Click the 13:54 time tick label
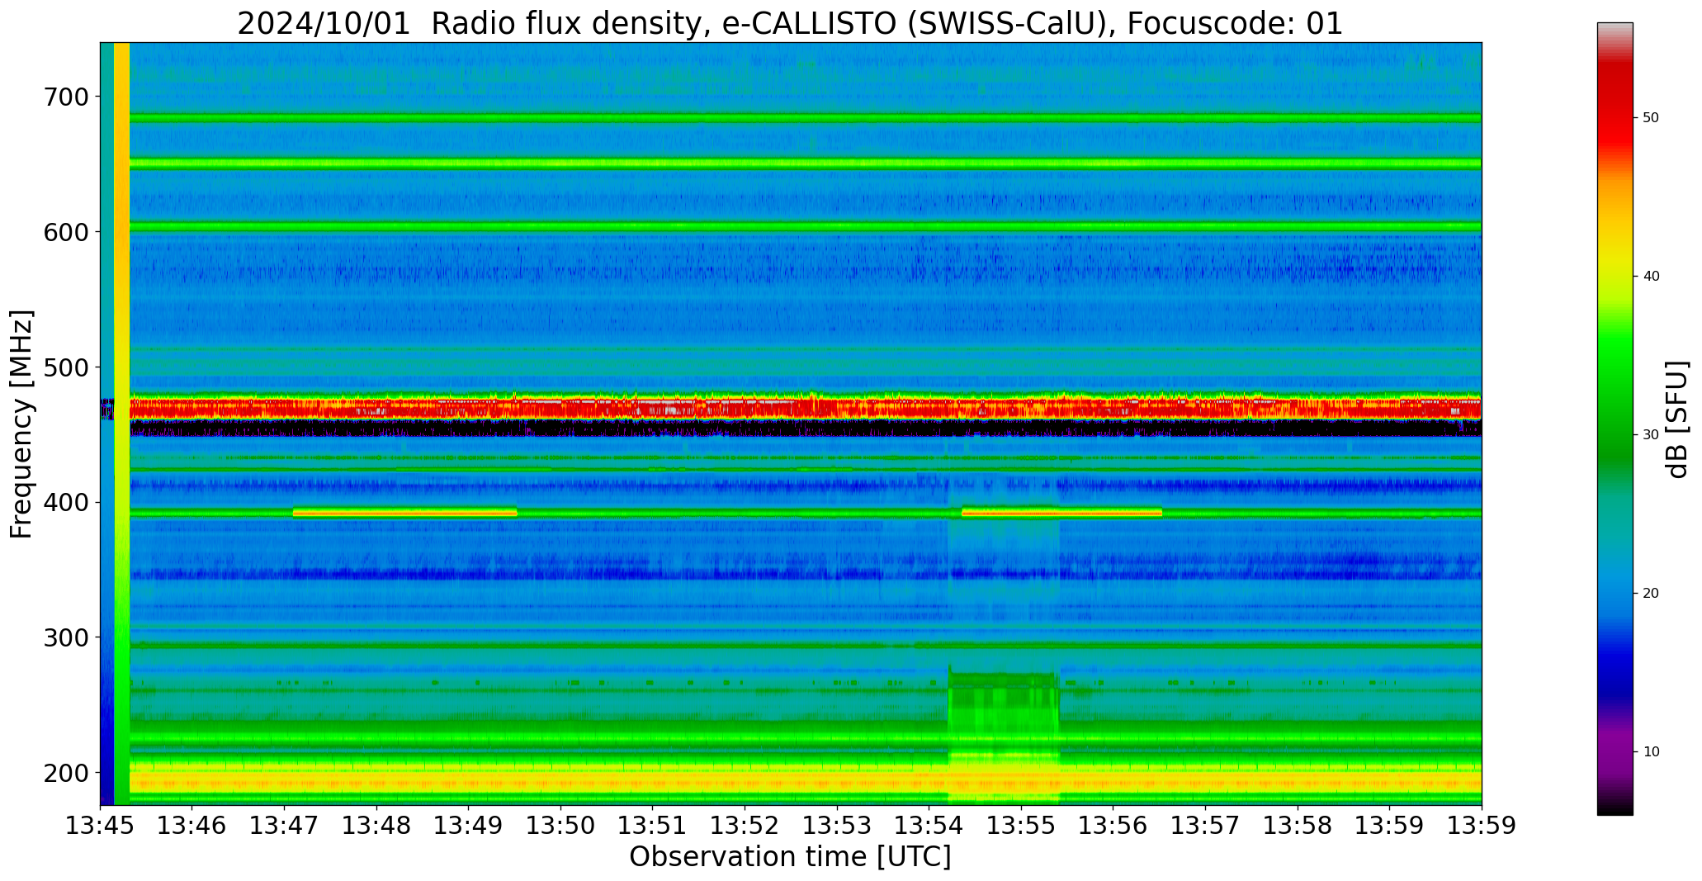Screen dimensions: 1702x881 (929, 826)
